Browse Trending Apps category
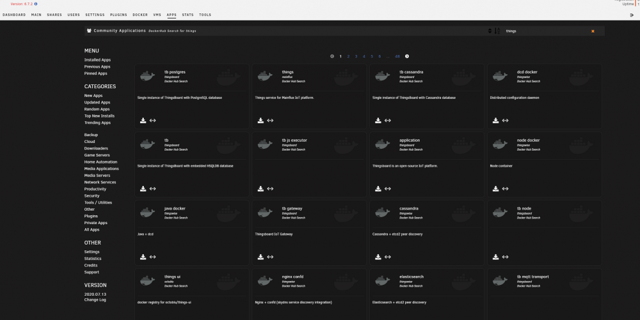 [x=97, y=123]
